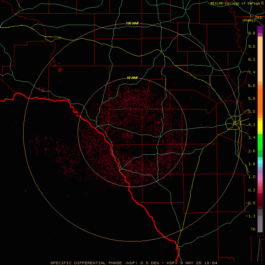Viewport: 265px width, 265px height.
Task: Click the 3.4 value on color scale
Action: pyautogui.click(x=252, y=138)
